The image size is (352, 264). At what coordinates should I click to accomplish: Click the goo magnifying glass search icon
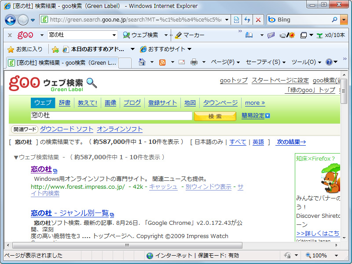(x=90, y=83)
